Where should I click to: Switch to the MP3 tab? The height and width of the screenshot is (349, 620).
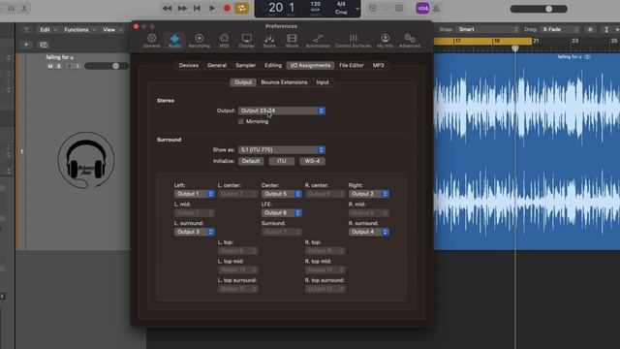[378, 65]
